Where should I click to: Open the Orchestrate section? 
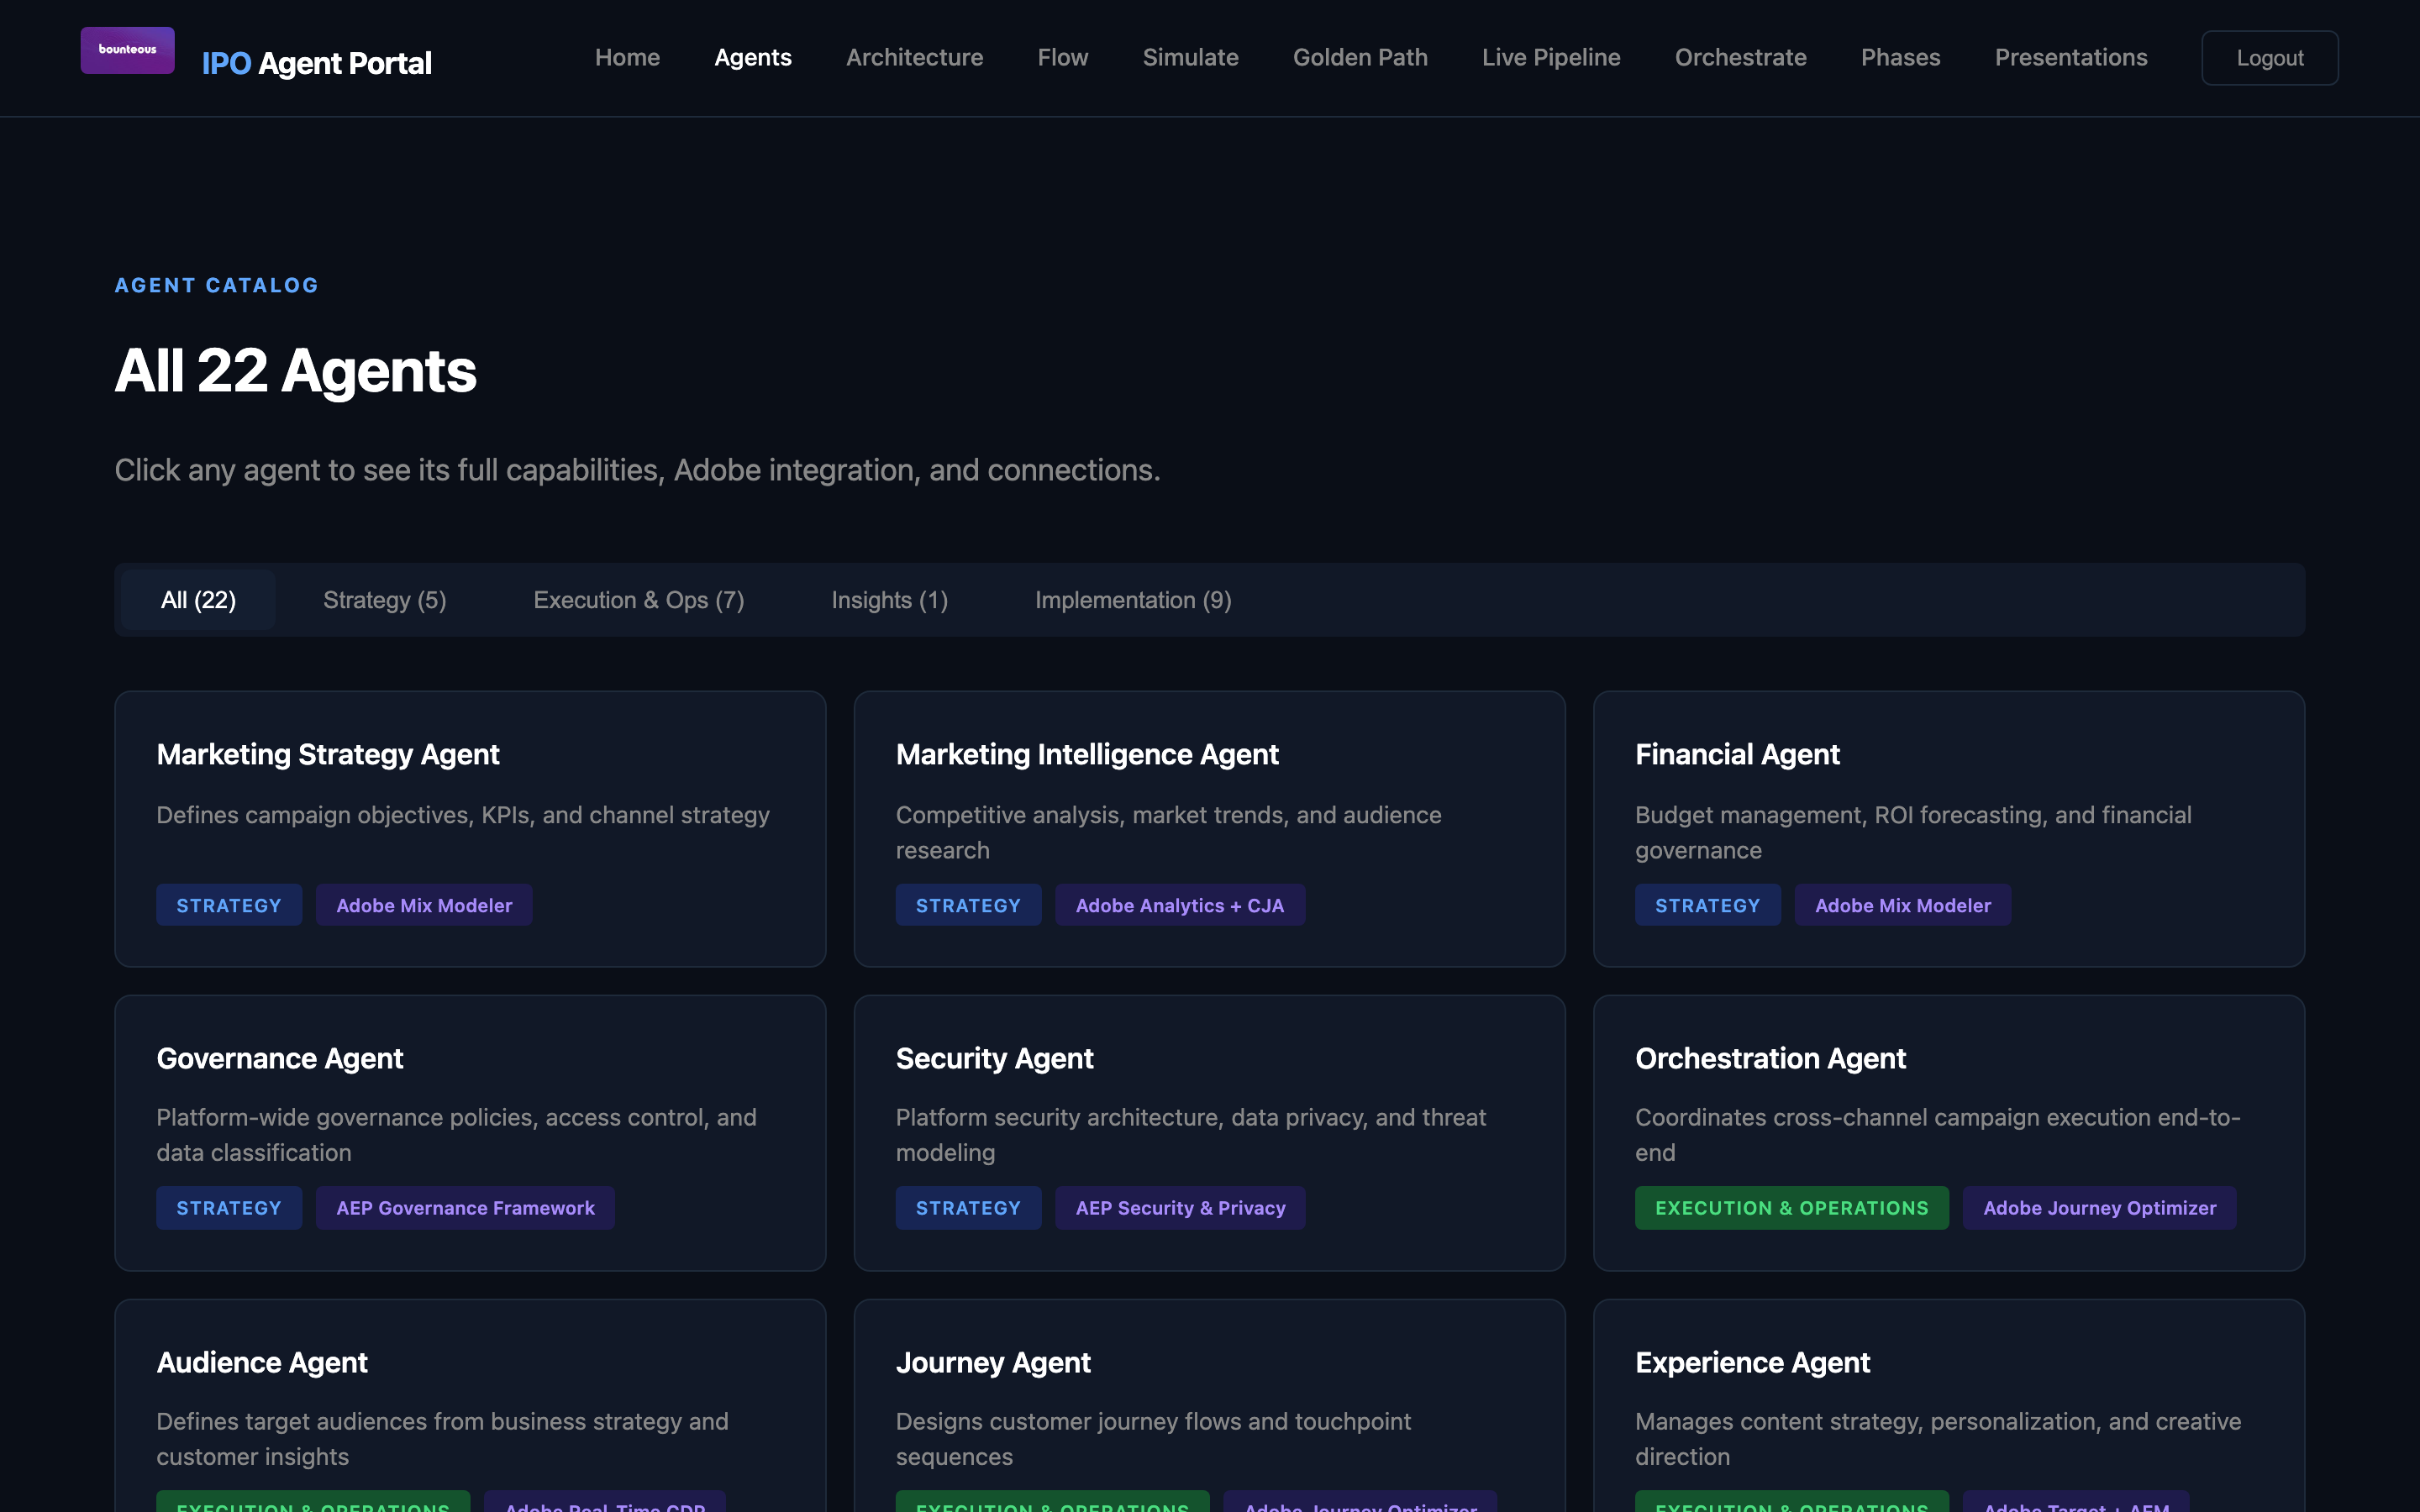point(1740,57)
